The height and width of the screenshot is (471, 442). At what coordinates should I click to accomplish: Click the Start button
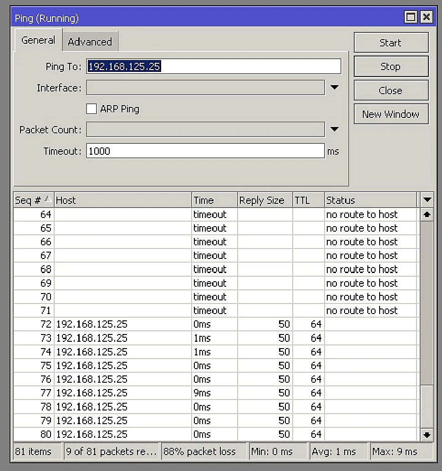391,43
